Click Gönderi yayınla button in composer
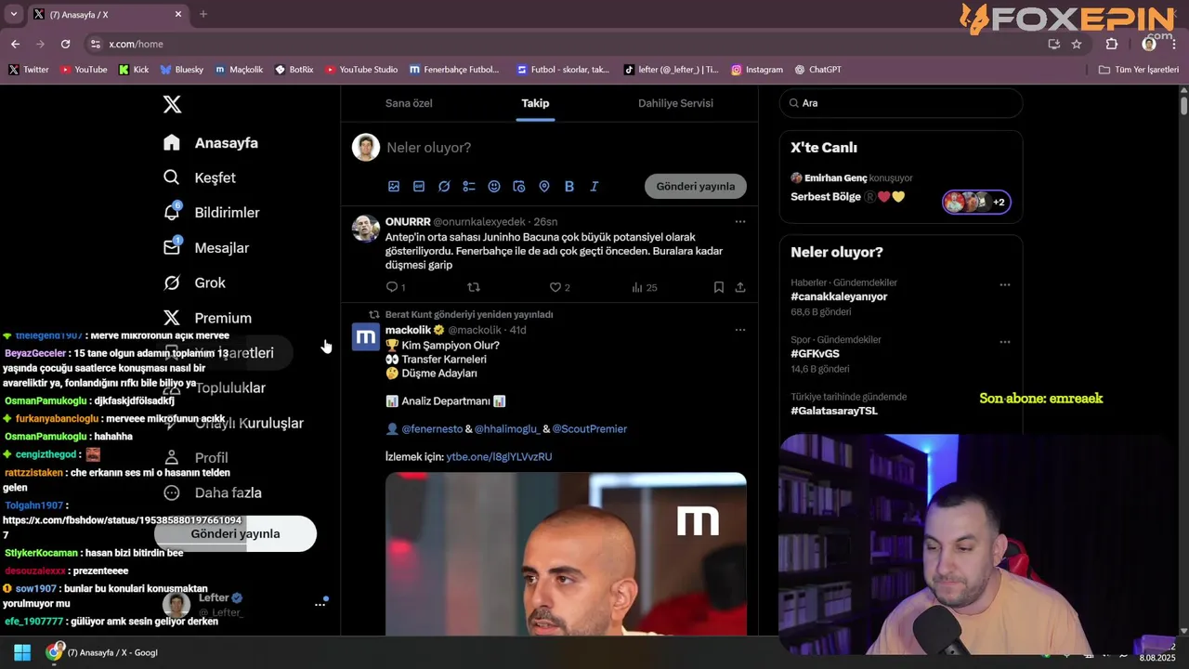 pyautogui.click(x=696, y=186)
